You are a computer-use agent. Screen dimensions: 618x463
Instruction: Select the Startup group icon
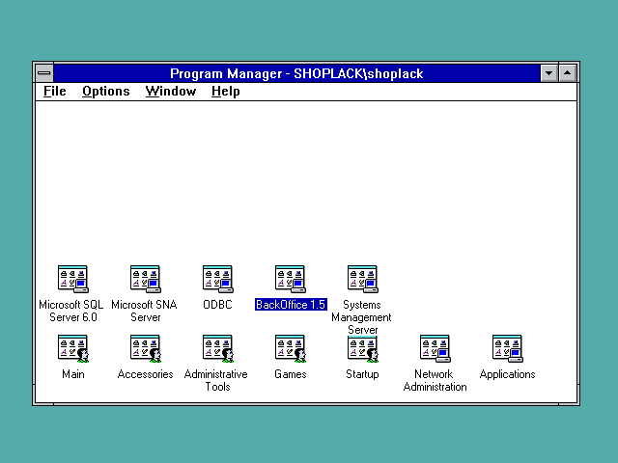pos(363,349)
